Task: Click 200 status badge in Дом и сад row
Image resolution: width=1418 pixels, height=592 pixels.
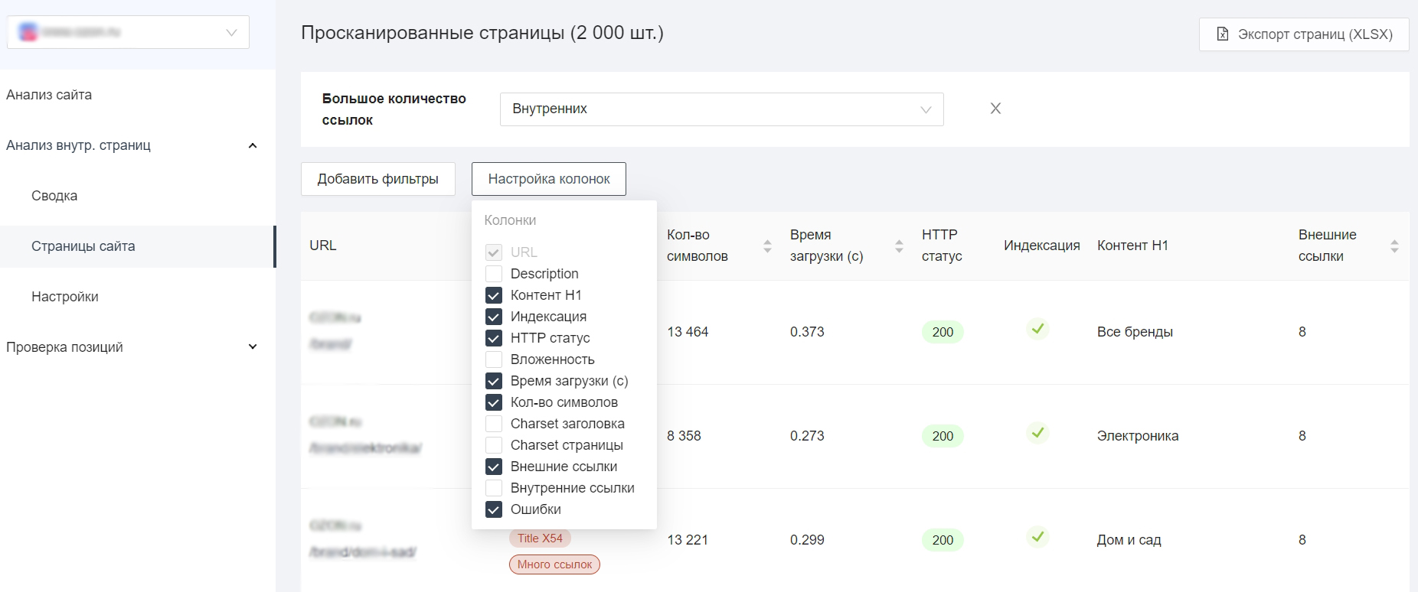Action: pos(943,540)
